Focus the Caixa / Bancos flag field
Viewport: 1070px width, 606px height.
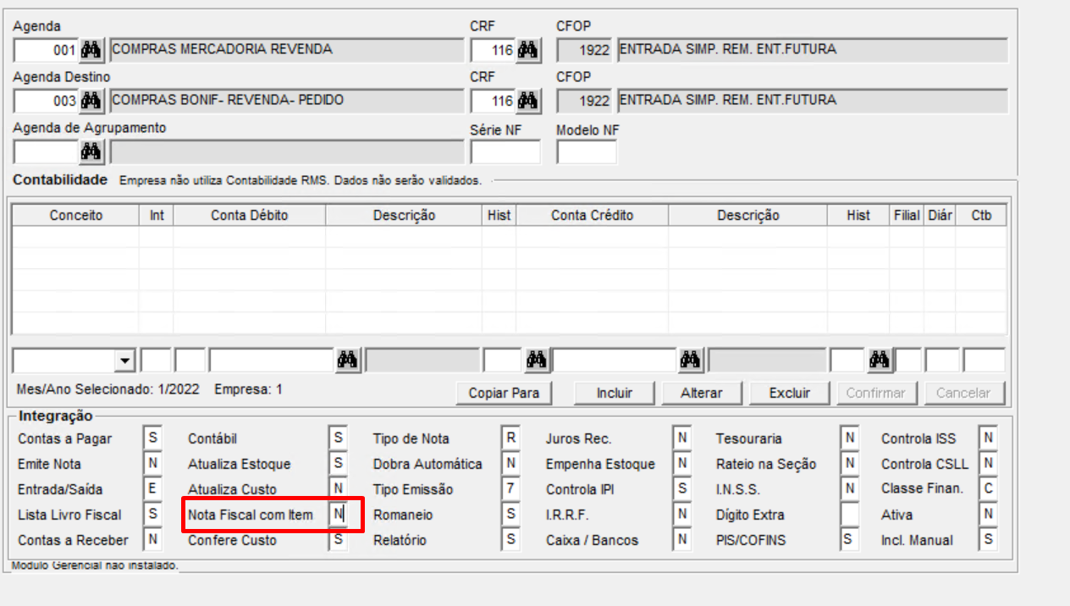(x=682, y=540)
